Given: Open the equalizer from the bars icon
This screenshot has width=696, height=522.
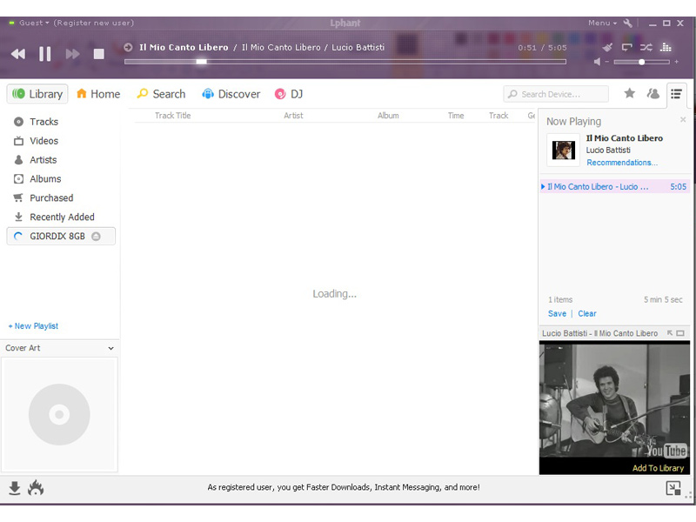Looking at the screenshot, I should point(666,47).
